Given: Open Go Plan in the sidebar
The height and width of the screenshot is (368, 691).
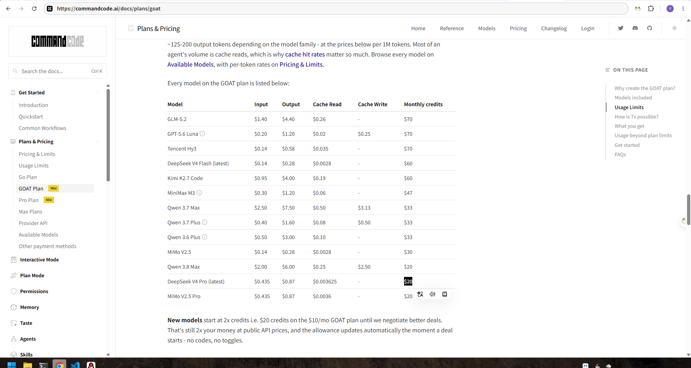Looking at the screenshot, I should pos(28,177).
